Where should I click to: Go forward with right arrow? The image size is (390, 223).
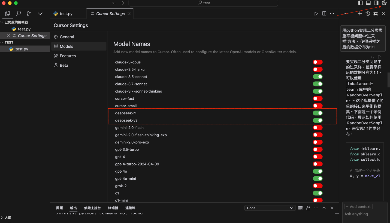pyautogui.click(x=122, y=3)
